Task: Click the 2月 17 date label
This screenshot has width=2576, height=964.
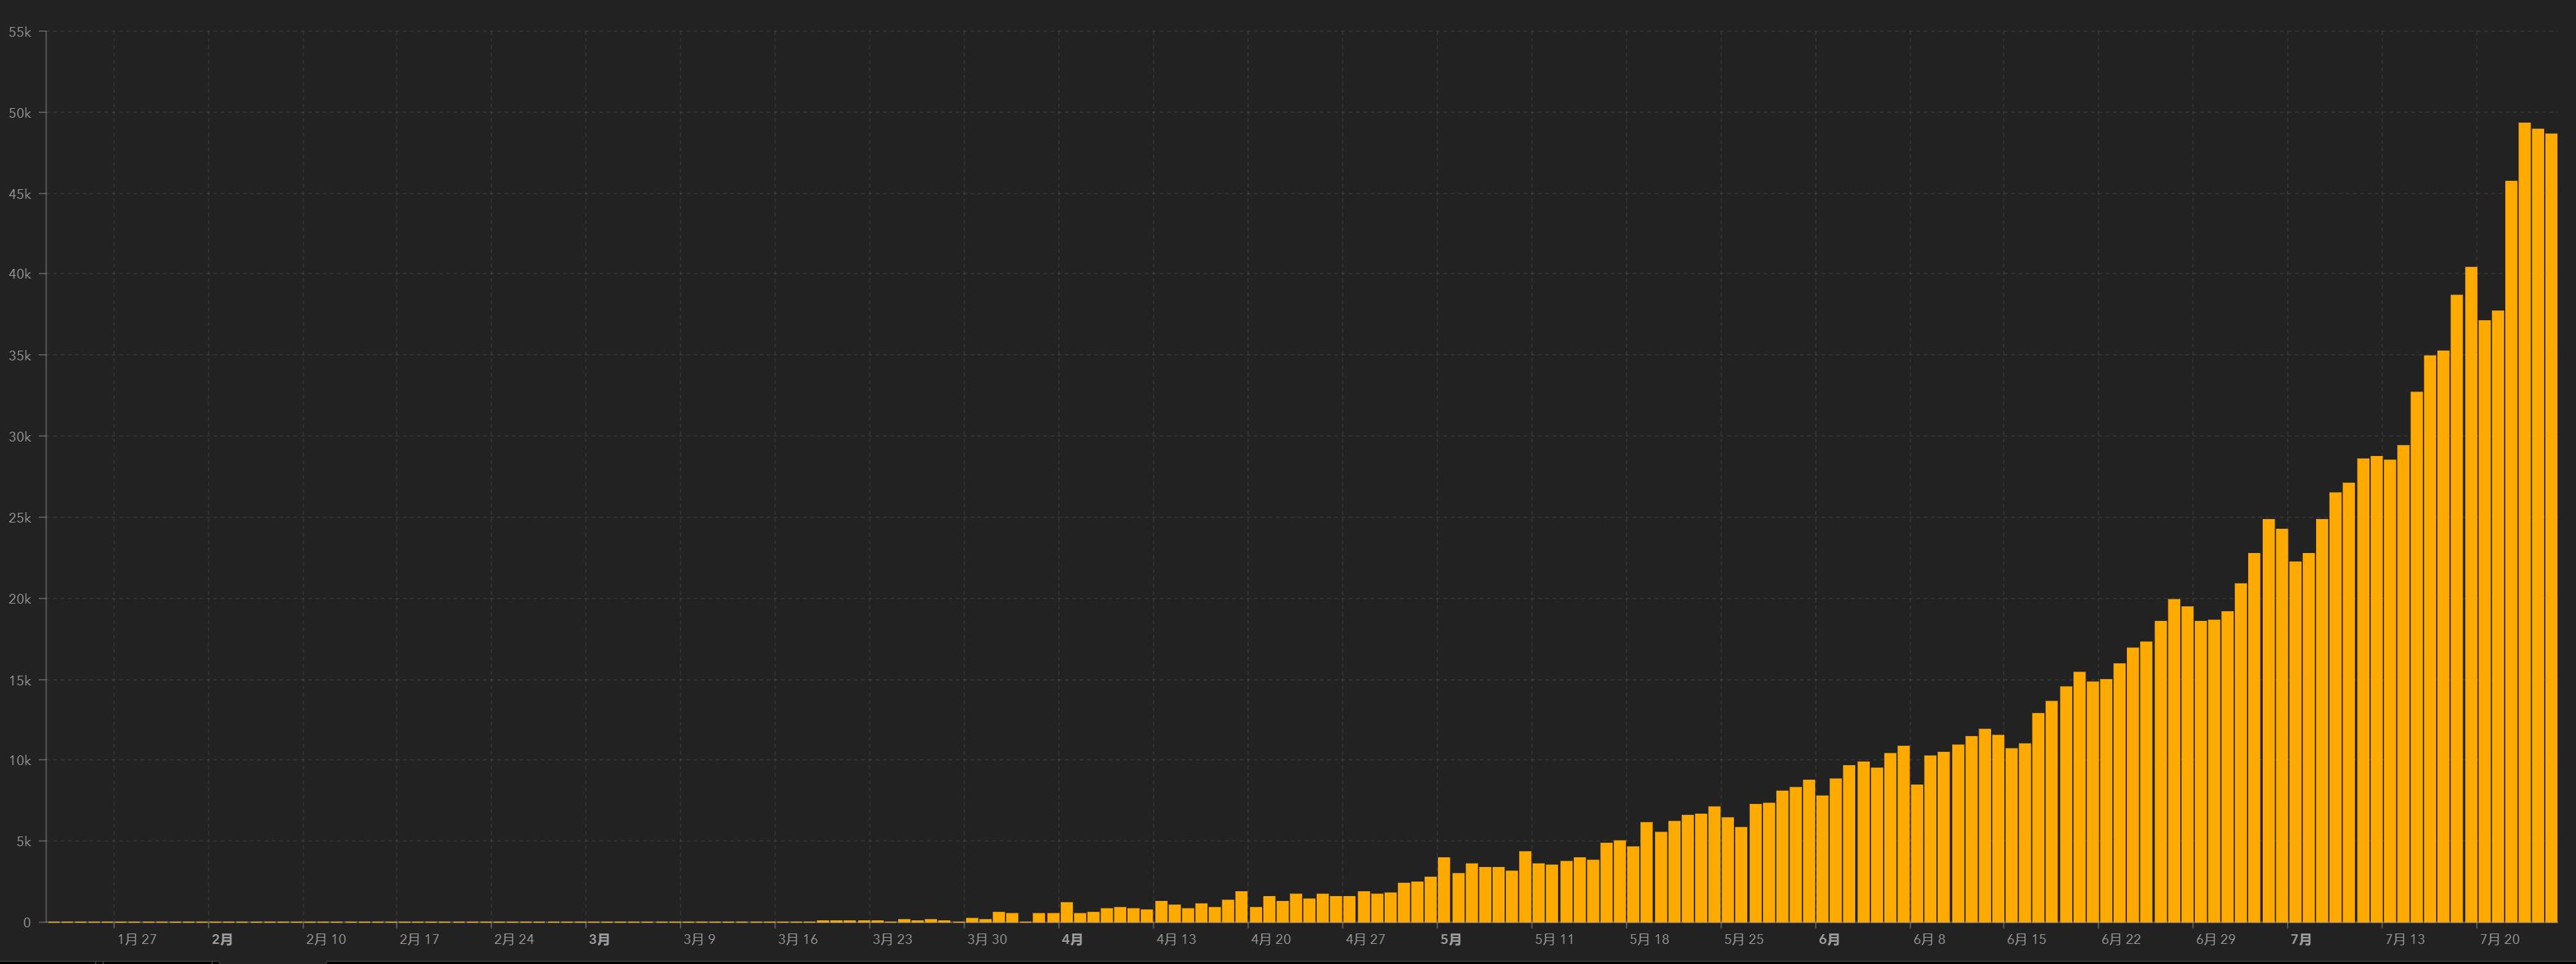Action: (x=419, y=939)
